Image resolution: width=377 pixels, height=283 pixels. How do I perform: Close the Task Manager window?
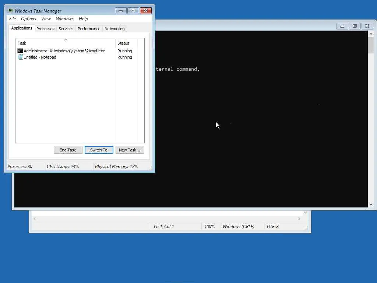click(146, 11)
